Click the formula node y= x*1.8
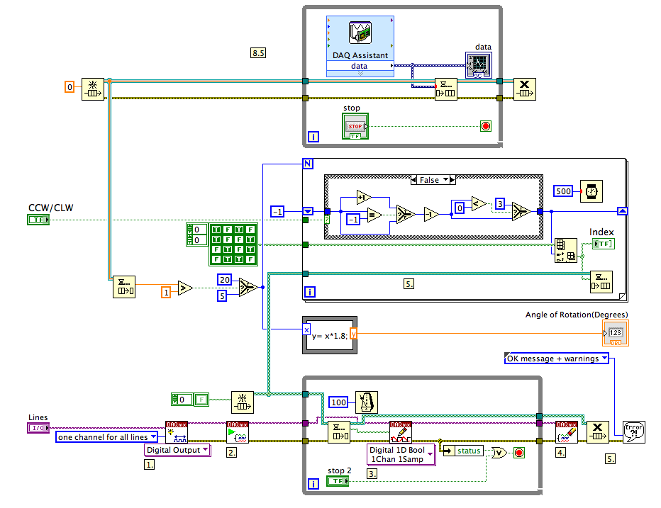 point(330,335)
